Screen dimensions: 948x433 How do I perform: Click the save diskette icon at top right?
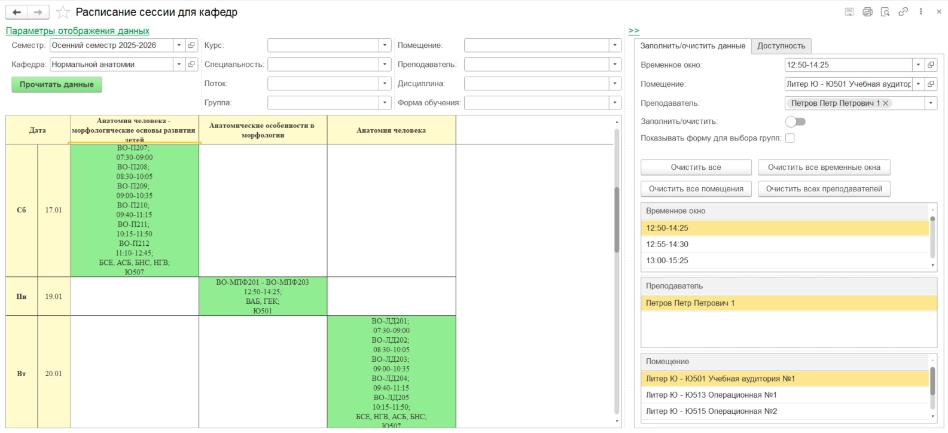click(849, 12)
